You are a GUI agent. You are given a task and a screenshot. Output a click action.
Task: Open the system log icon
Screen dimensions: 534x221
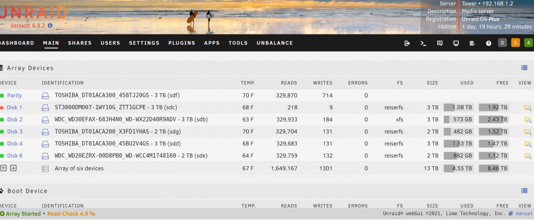(472, 43)
